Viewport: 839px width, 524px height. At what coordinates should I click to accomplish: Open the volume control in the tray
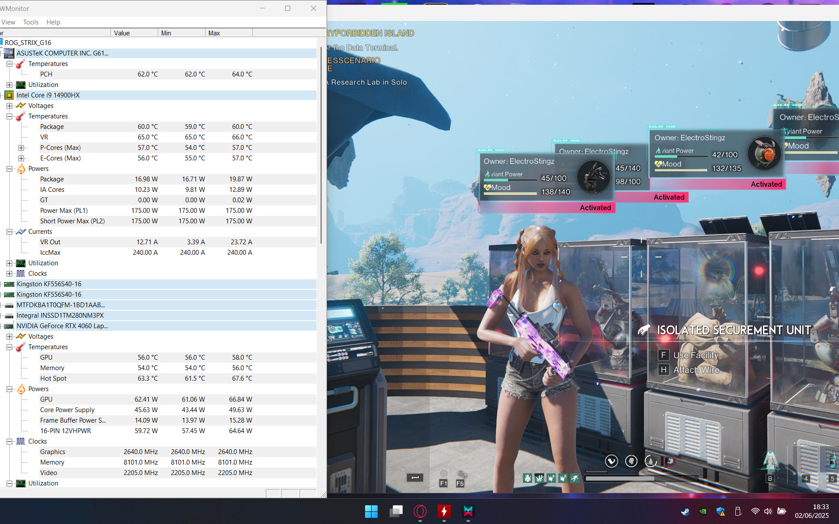pos(768,511)
